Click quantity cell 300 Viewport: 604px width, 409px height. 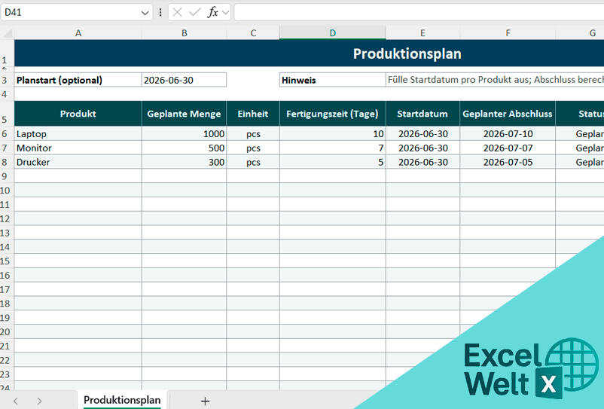[184, 162]
